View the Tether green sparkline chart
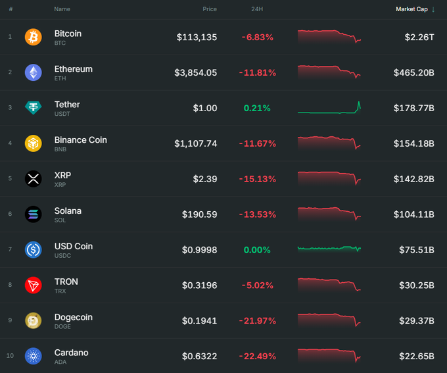This screenshot has width=447, height=373. click(329, 108)
